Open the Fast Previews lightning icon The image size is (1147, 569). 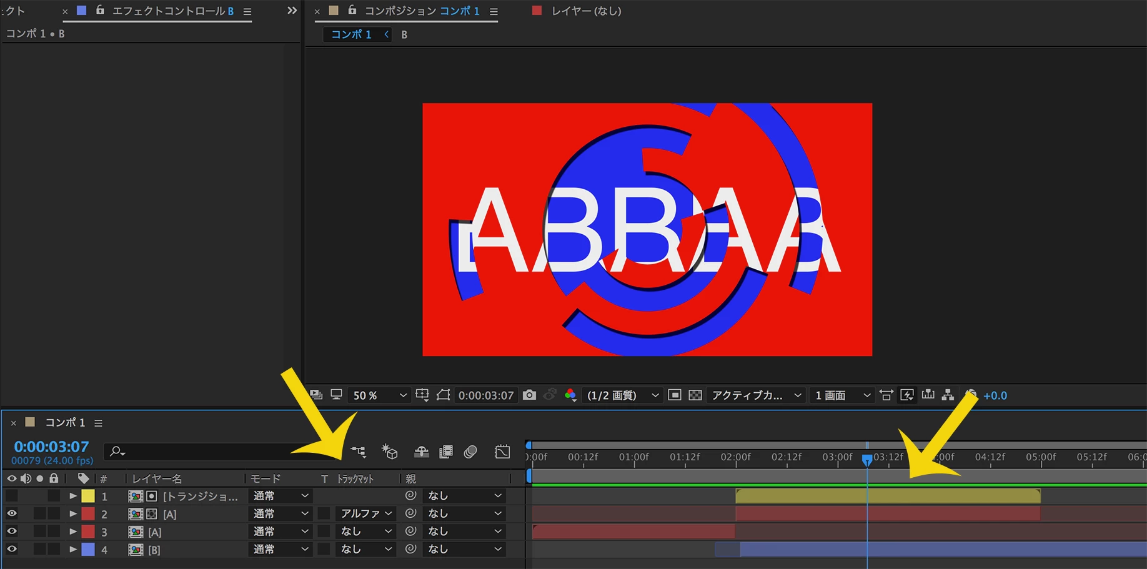(907, 395)
